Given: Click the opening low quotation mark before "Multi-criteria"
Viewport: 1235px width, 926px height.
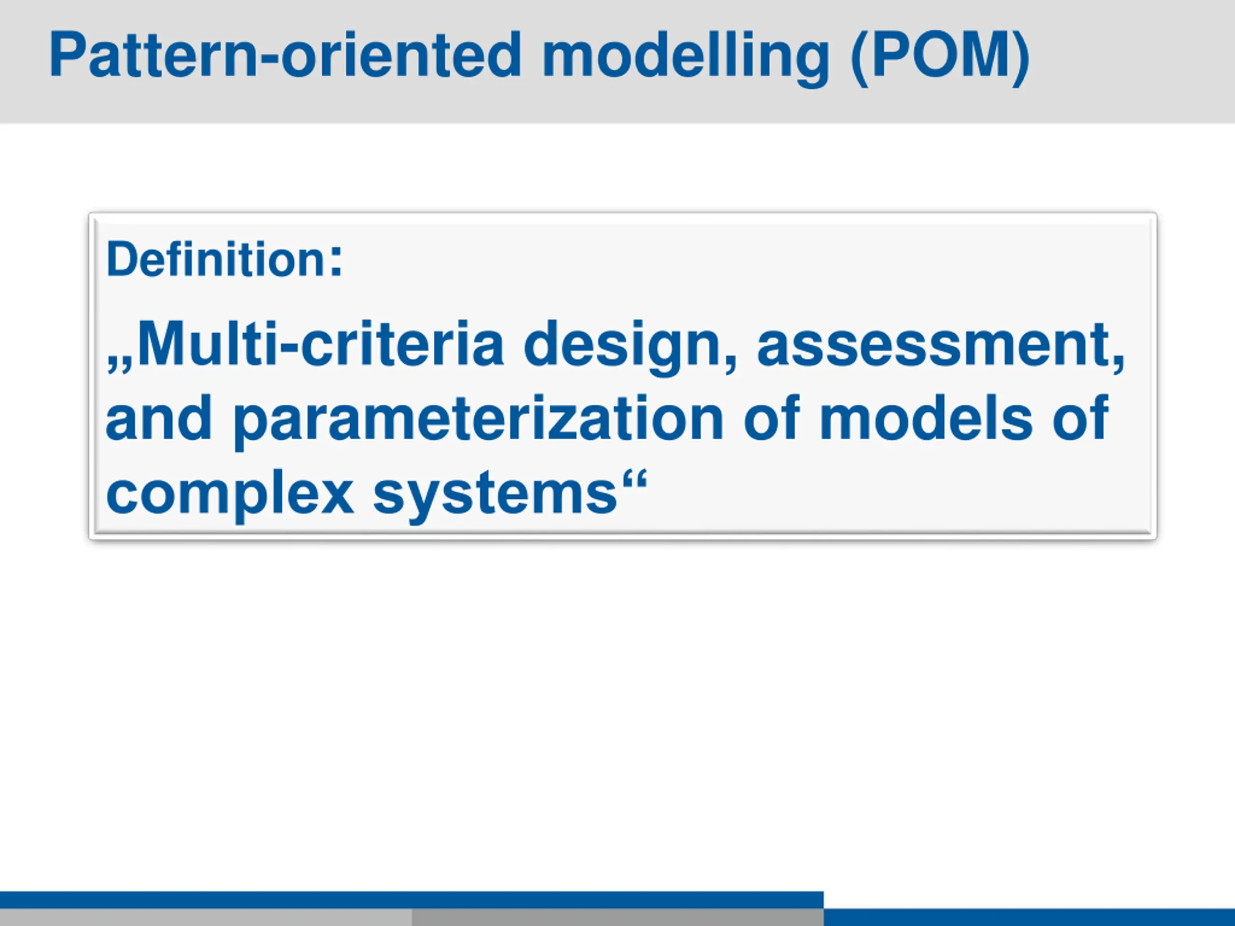Looking at the screenshot, I should click(x=120, y=363).
